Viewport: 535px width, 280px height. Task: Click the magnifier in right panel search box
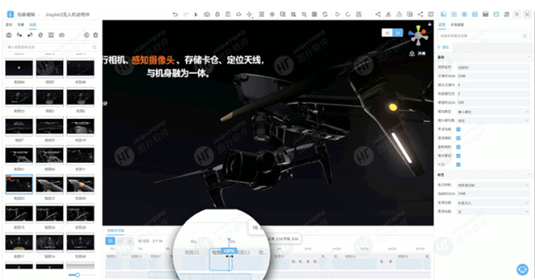tap(525, 36)
